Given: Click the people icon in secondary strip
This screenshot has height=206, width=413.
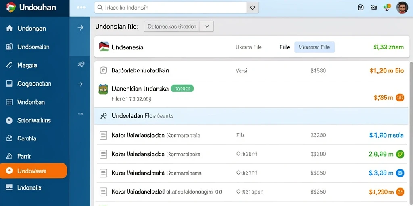Looking at the screenshot, I should (x=81, y=64).
